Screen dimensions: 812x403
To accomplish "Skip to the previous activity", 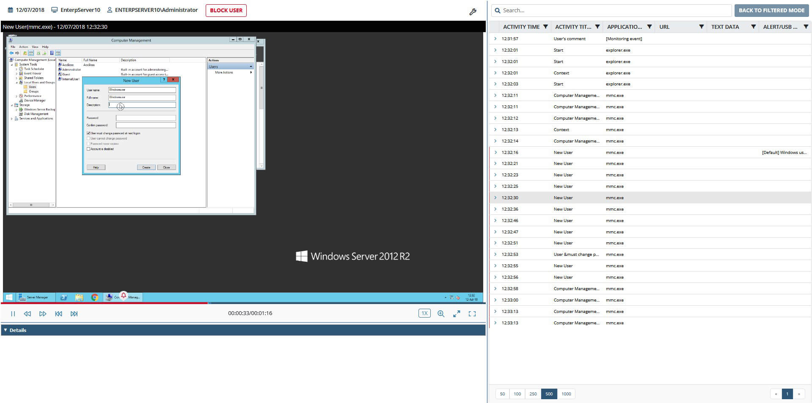I will pyautogui.click(x=59, y=314).
